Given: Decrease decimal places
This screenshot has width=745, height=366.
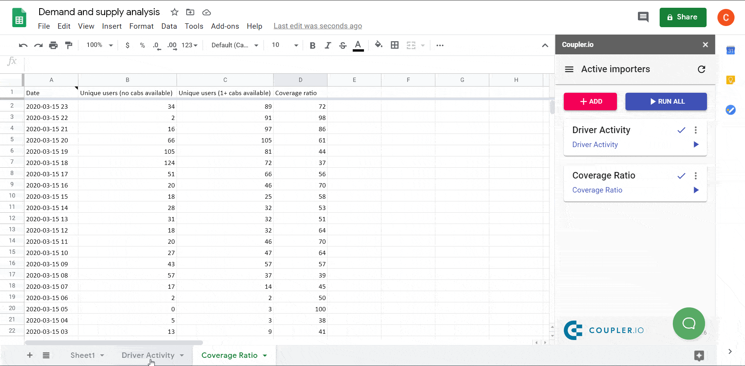Looking at the screenshot, I should (x=156, y=45).
